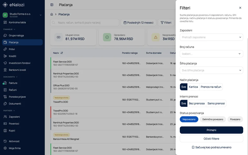This screenshot has width=248, height=155.
Task: Open Prilivi in the sidebar menu
Action: coord(22,49)
